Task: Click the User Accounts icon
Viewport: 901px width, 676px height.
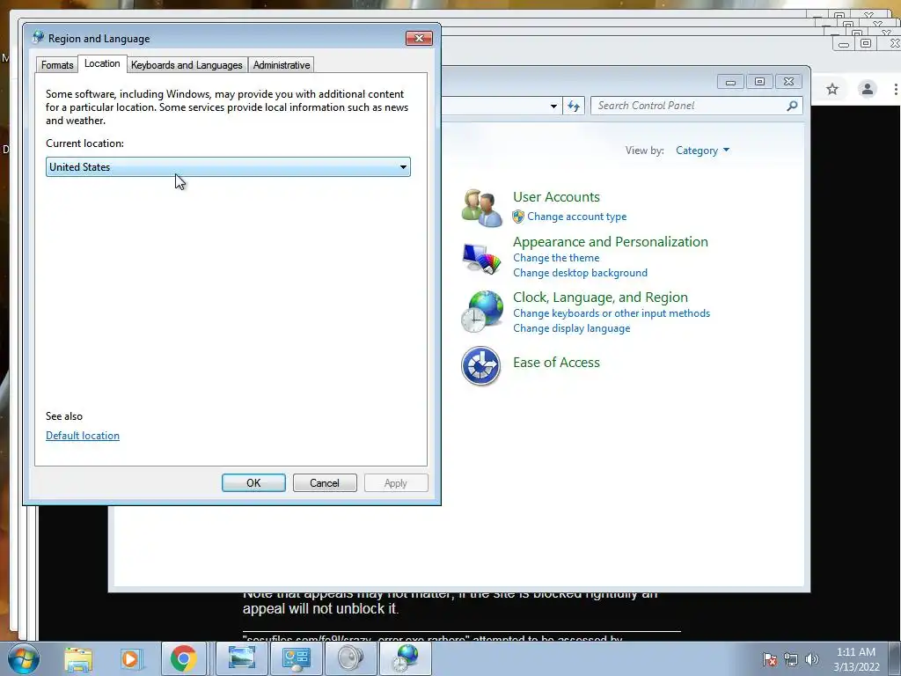Action: pos(481,208)
